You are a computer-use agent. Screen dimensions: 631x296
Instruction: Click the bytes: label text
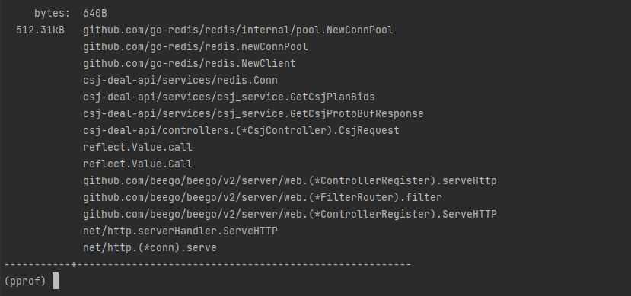tap(53, 13)
